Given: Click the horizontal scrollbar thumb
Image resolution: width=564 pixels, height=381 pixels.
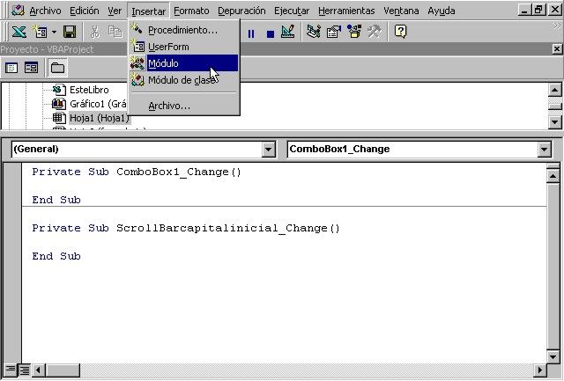Looking at the screenshot, I should tap(63, 370).
